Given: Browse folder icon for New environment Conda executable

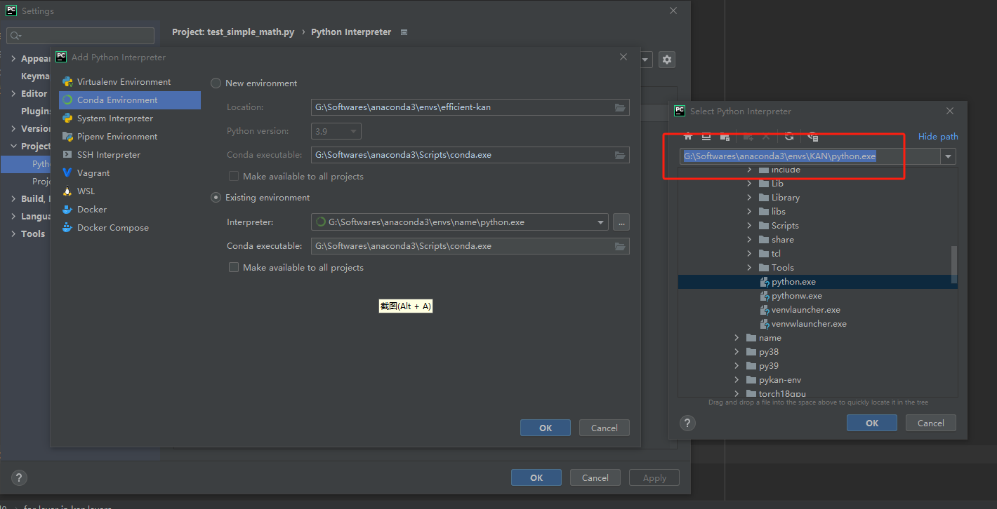Looking at the screenshot, I should [x=620, y=155].
